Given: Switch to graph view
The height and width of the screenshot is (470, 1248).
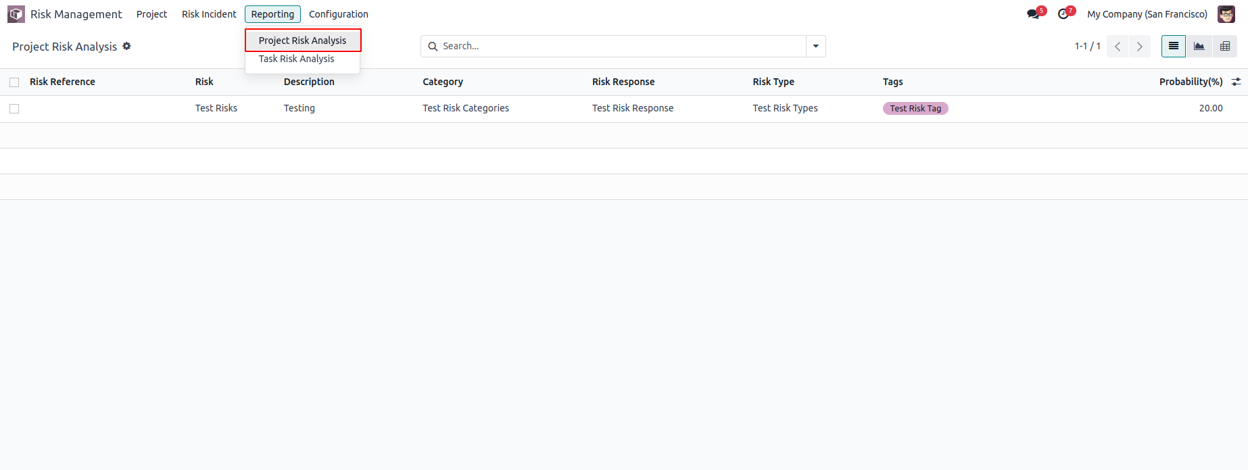Looking at the screenshot, I should pyautogui.click(x=1199, y=47).
